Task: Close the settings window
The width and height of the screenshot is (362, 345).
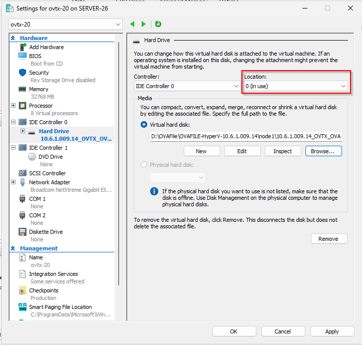Action: (350, 9)
